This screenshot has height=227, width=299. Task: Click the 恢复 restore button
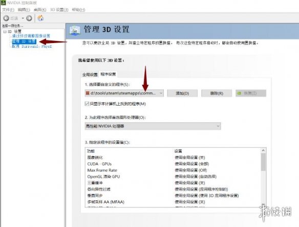click(251, 93)
